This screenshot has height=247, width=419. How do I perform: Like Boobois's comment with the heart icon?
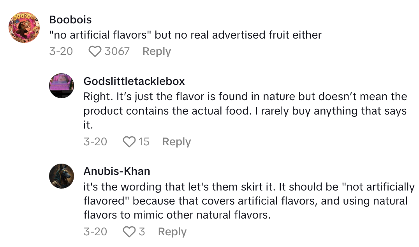click(x=95, y=51)
